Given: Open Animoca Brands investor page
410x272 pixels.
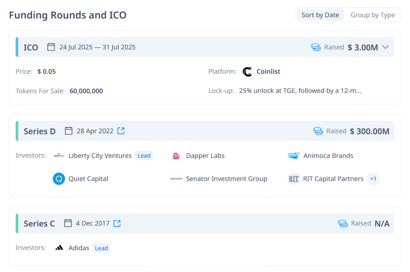Looking at the screenshot, I should [x=328, y=156].
